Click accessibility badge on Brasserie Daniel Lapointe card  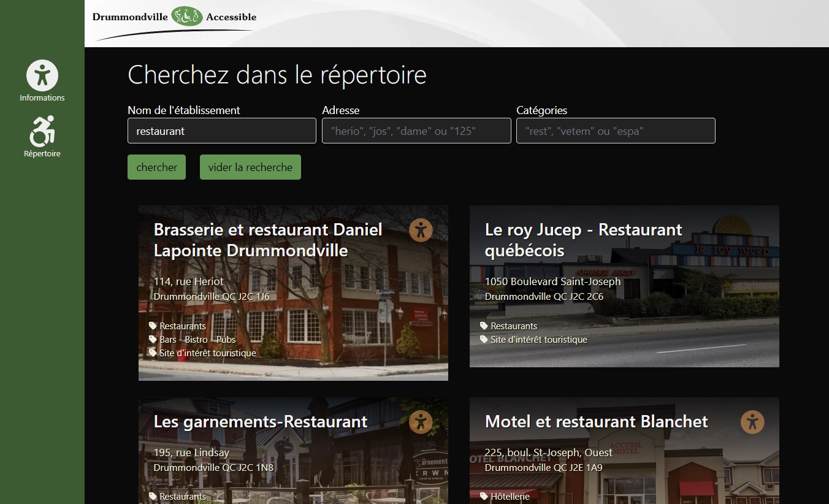[x=421, y=230]
